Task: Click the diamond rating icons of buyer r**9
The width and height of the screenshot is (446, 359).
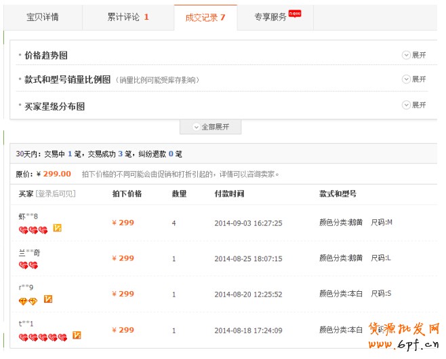Action: 28,301
